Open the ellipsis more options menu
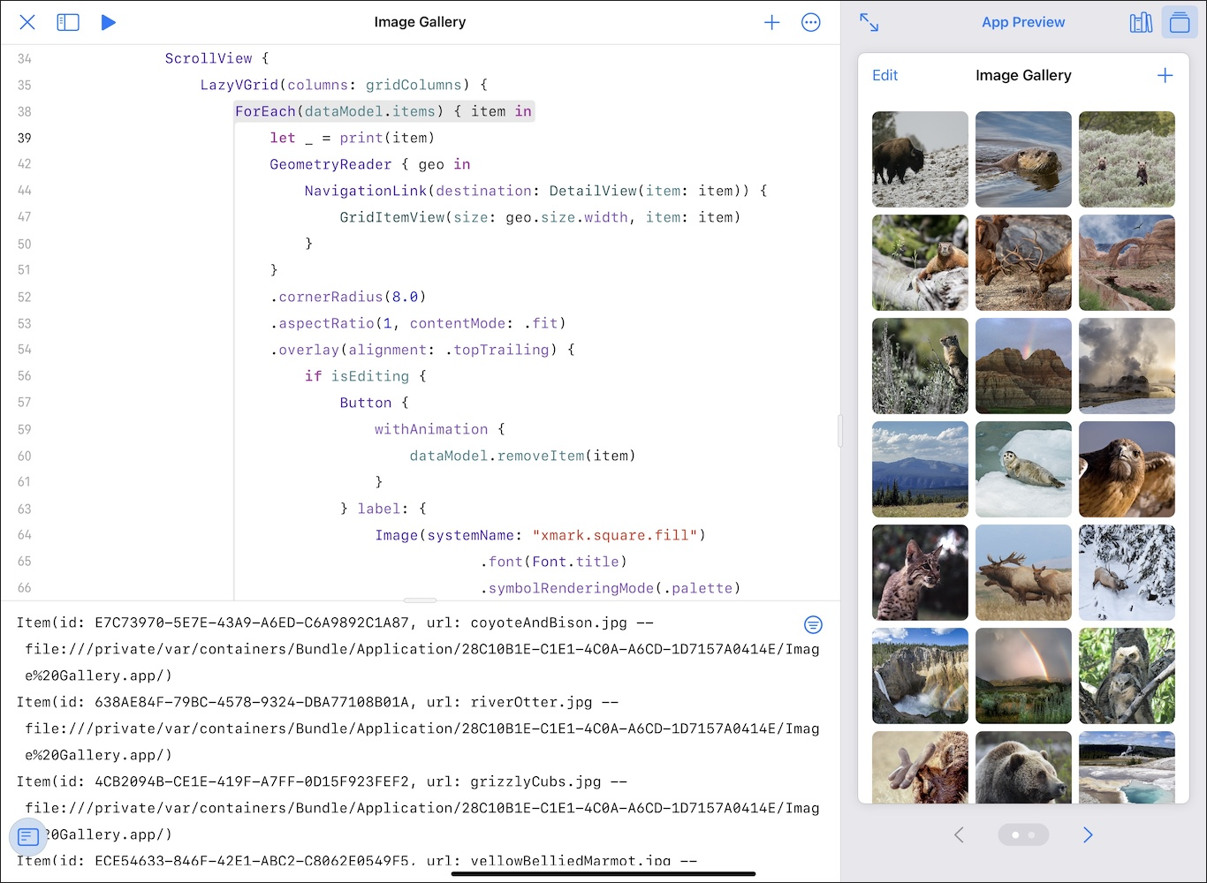Screen dimensions: 1207x883 point(810,22)
